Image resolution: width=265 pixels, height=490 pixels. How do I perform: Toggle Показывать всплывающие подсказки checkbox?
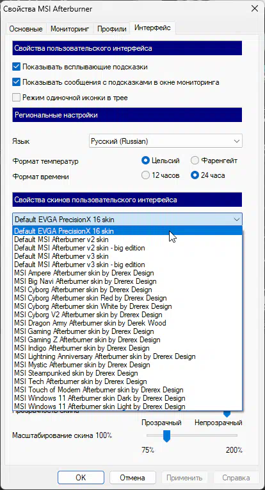16,67
